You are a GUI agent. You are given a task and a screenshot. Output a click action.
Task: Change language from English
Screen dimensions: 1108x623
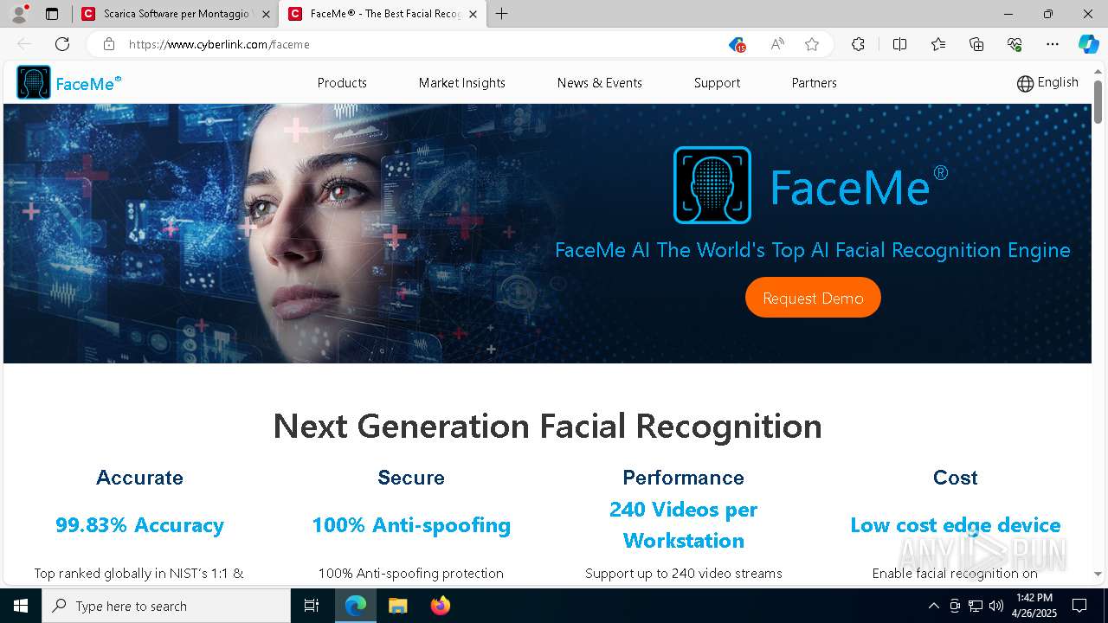pos(1047,83)
